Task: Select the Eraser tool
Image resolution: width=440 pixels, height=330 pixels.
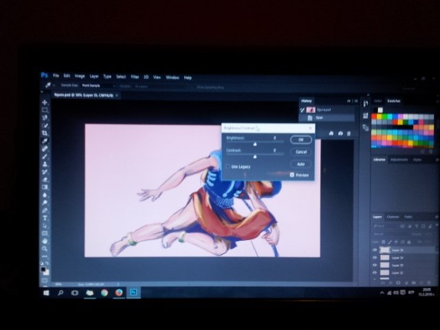Action: point(45,179)
